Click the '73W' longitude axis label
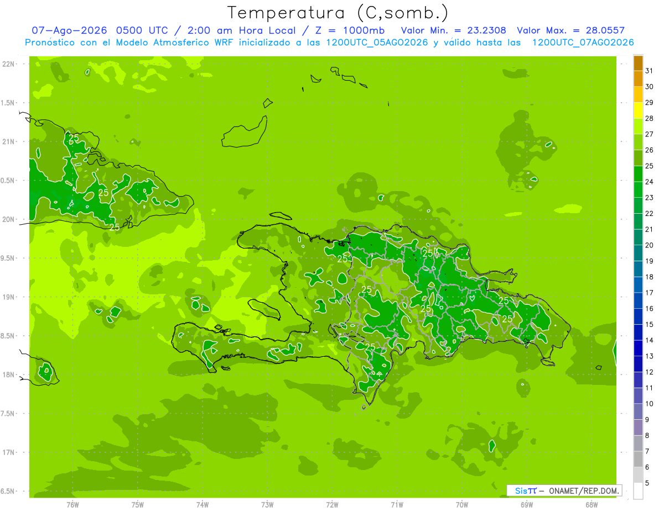Image resolution: width=664 pixels, height=512 pixels. [x=267, y=504]
